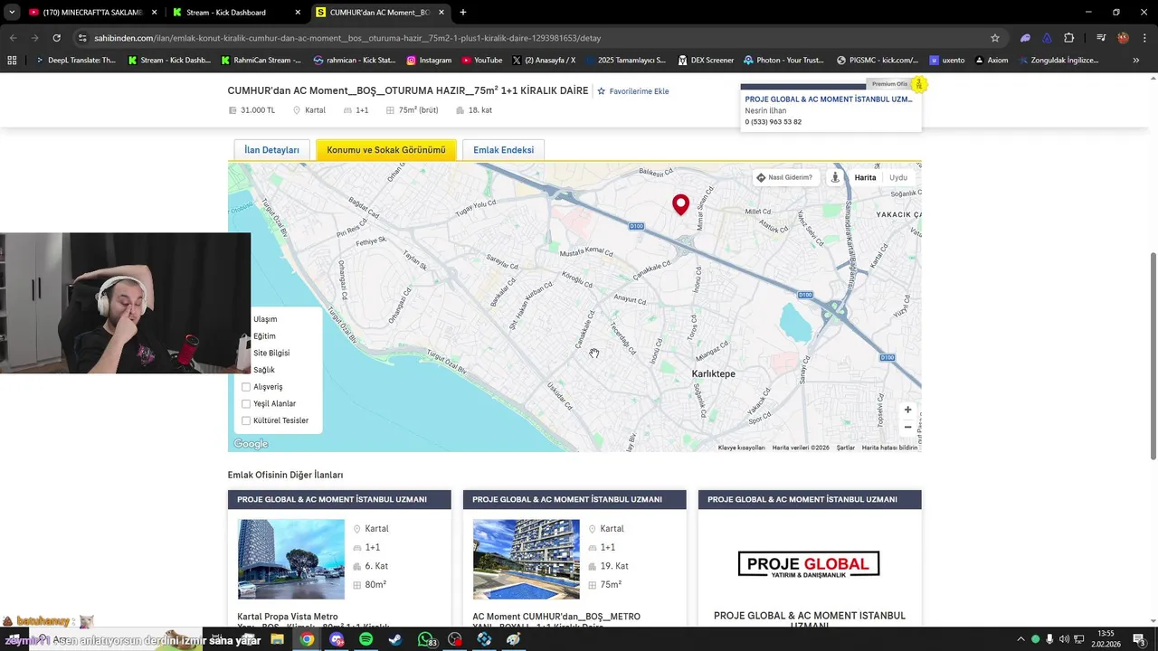Close the Stream - Kick Dashboard tab

298,13
